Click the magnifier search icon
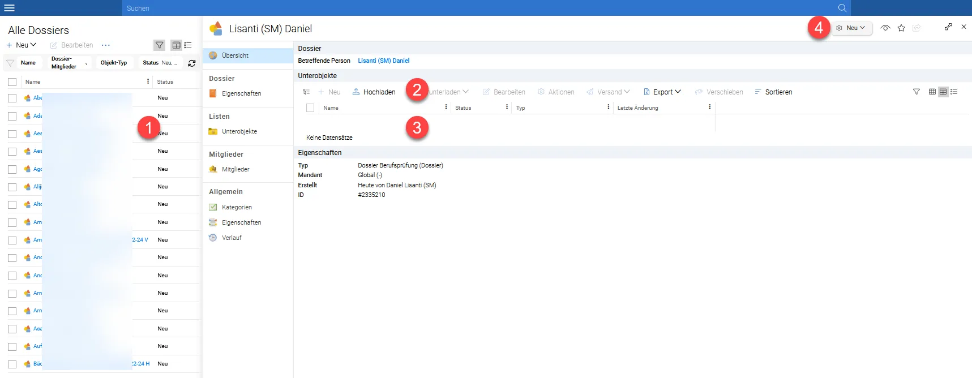Screen dimensions: 972x378 (x=842, y=8)
